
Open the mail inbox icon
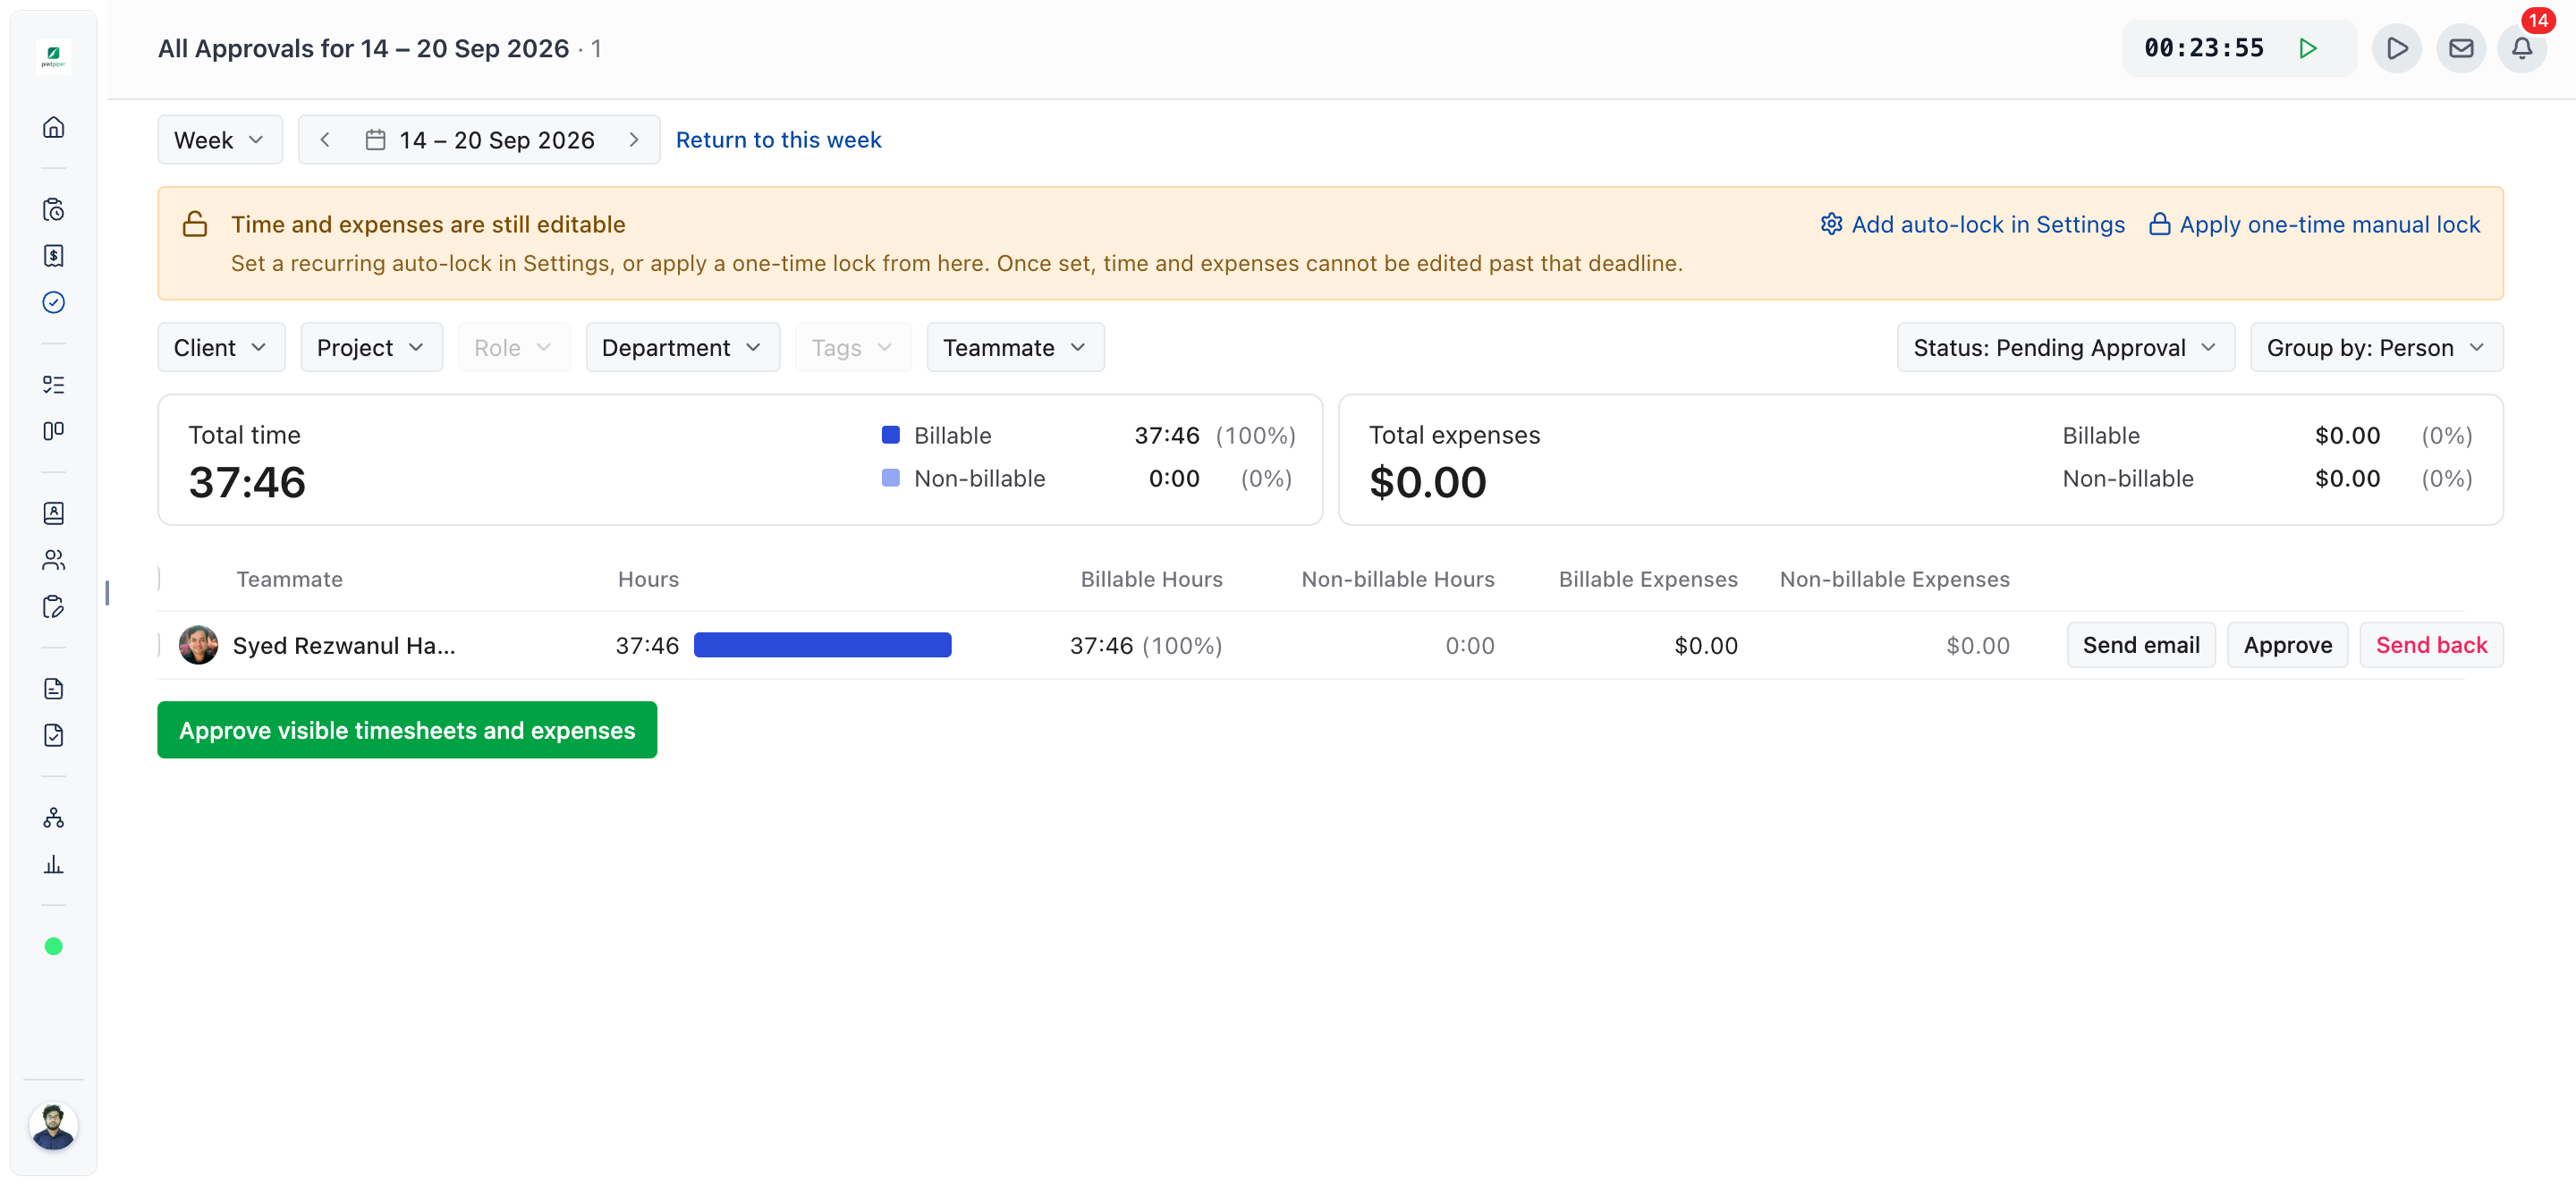(2460, 48)
